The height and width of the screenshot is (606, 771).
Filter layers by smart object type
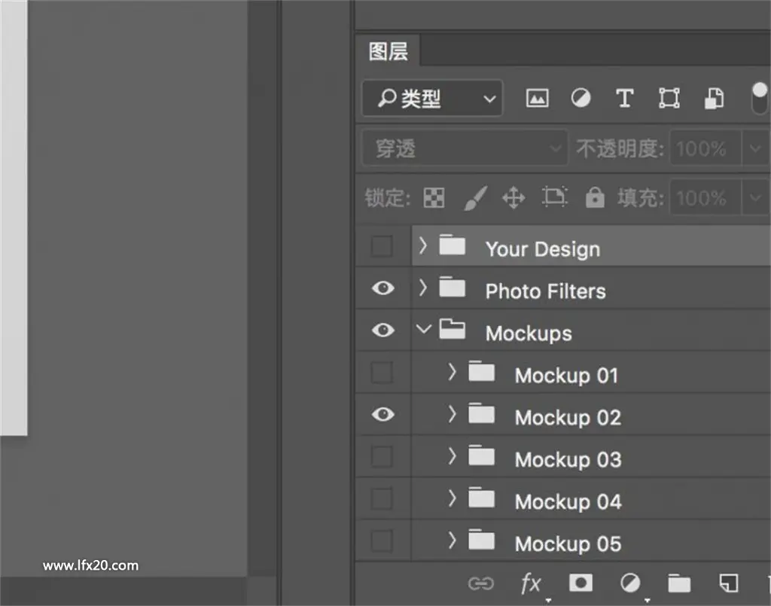[714, 98]
